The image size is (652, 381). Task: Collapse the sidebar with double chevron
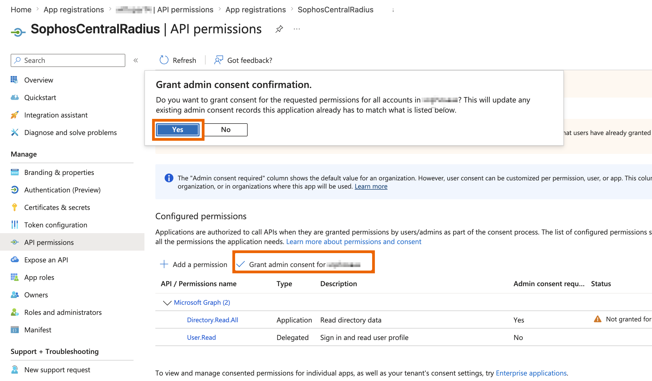[x=136, y=60]
